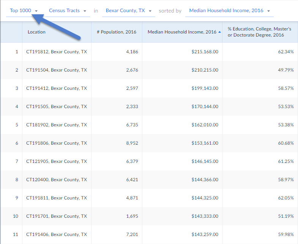The height and width of the screenshot is (244, 298).
Task: Select CT191406, Bexar County, TX
Action: click(57, 234)
